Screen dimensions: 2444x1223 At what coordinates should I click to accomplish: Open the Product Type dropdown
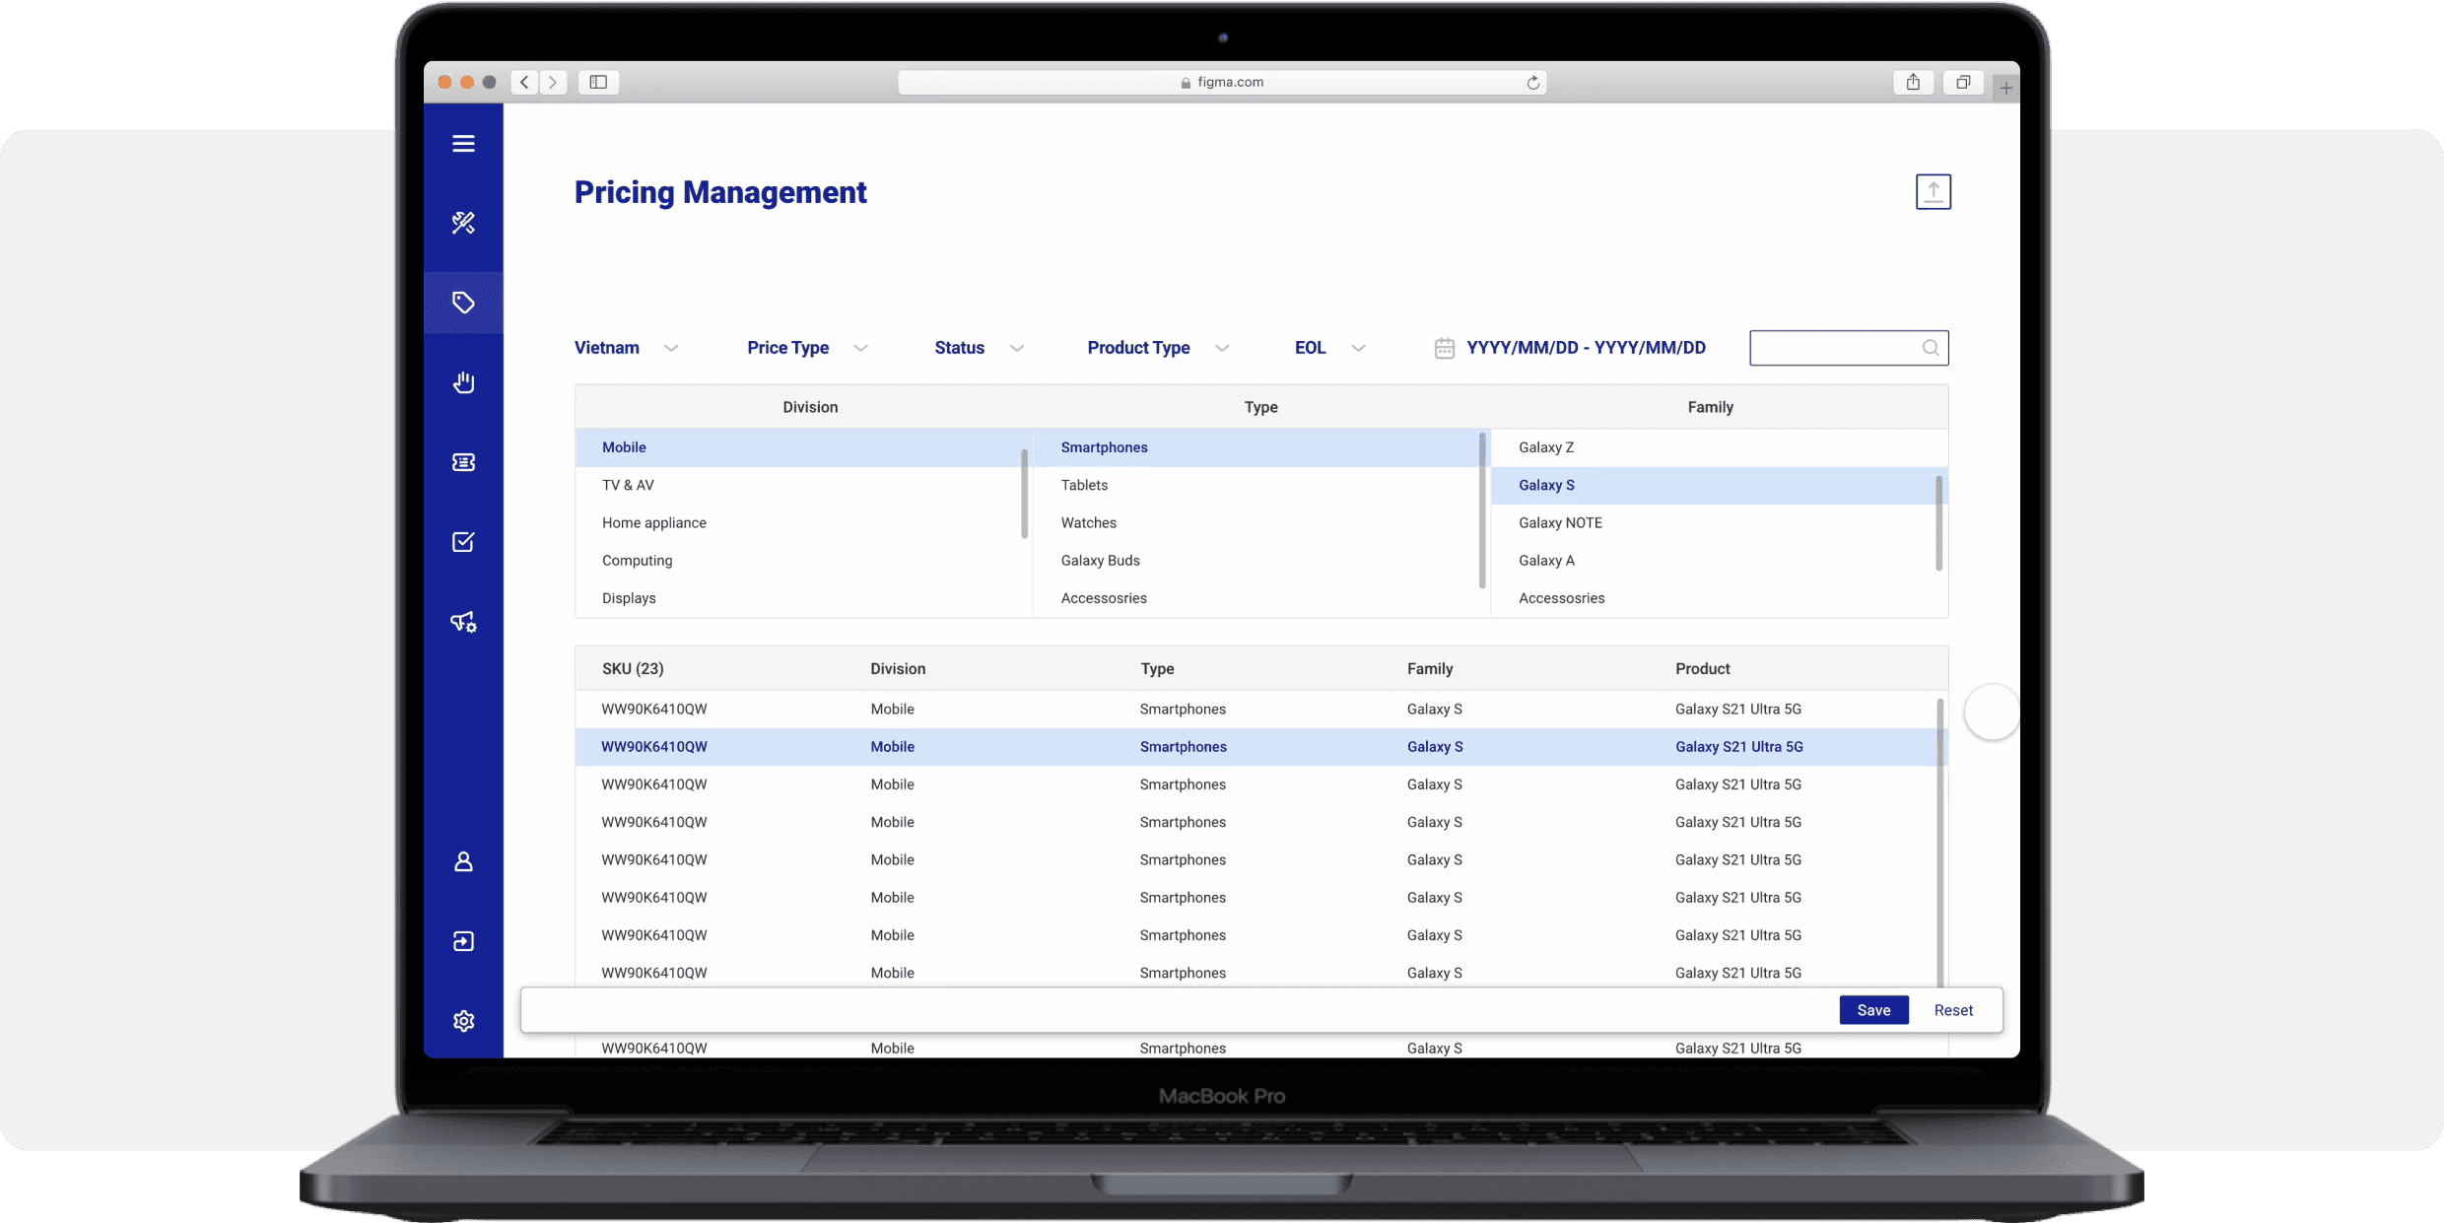point(1157,348)
